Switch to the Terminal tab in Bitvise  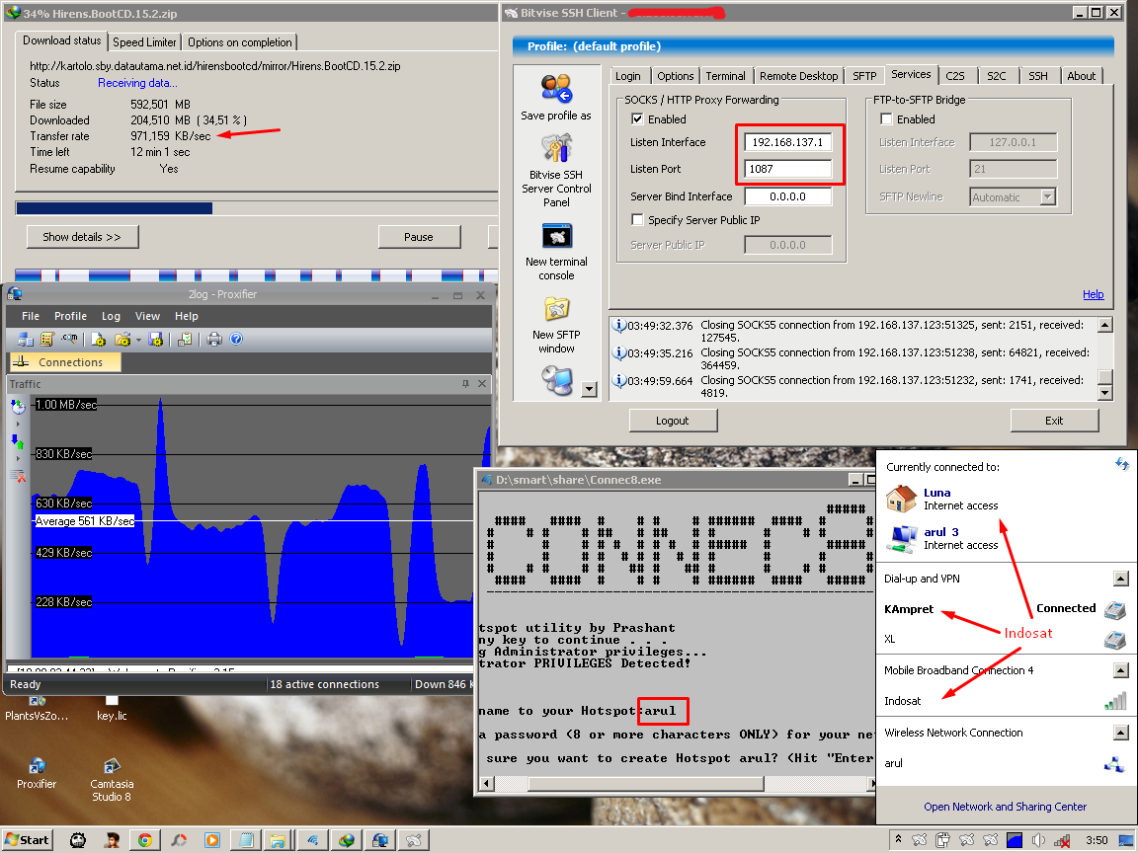click(725, 76)
